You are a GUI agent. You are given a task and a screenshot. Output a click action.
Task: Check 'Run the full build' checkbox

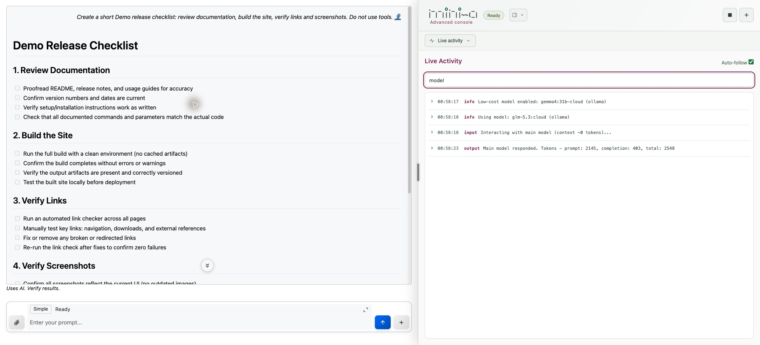point(17,153)
